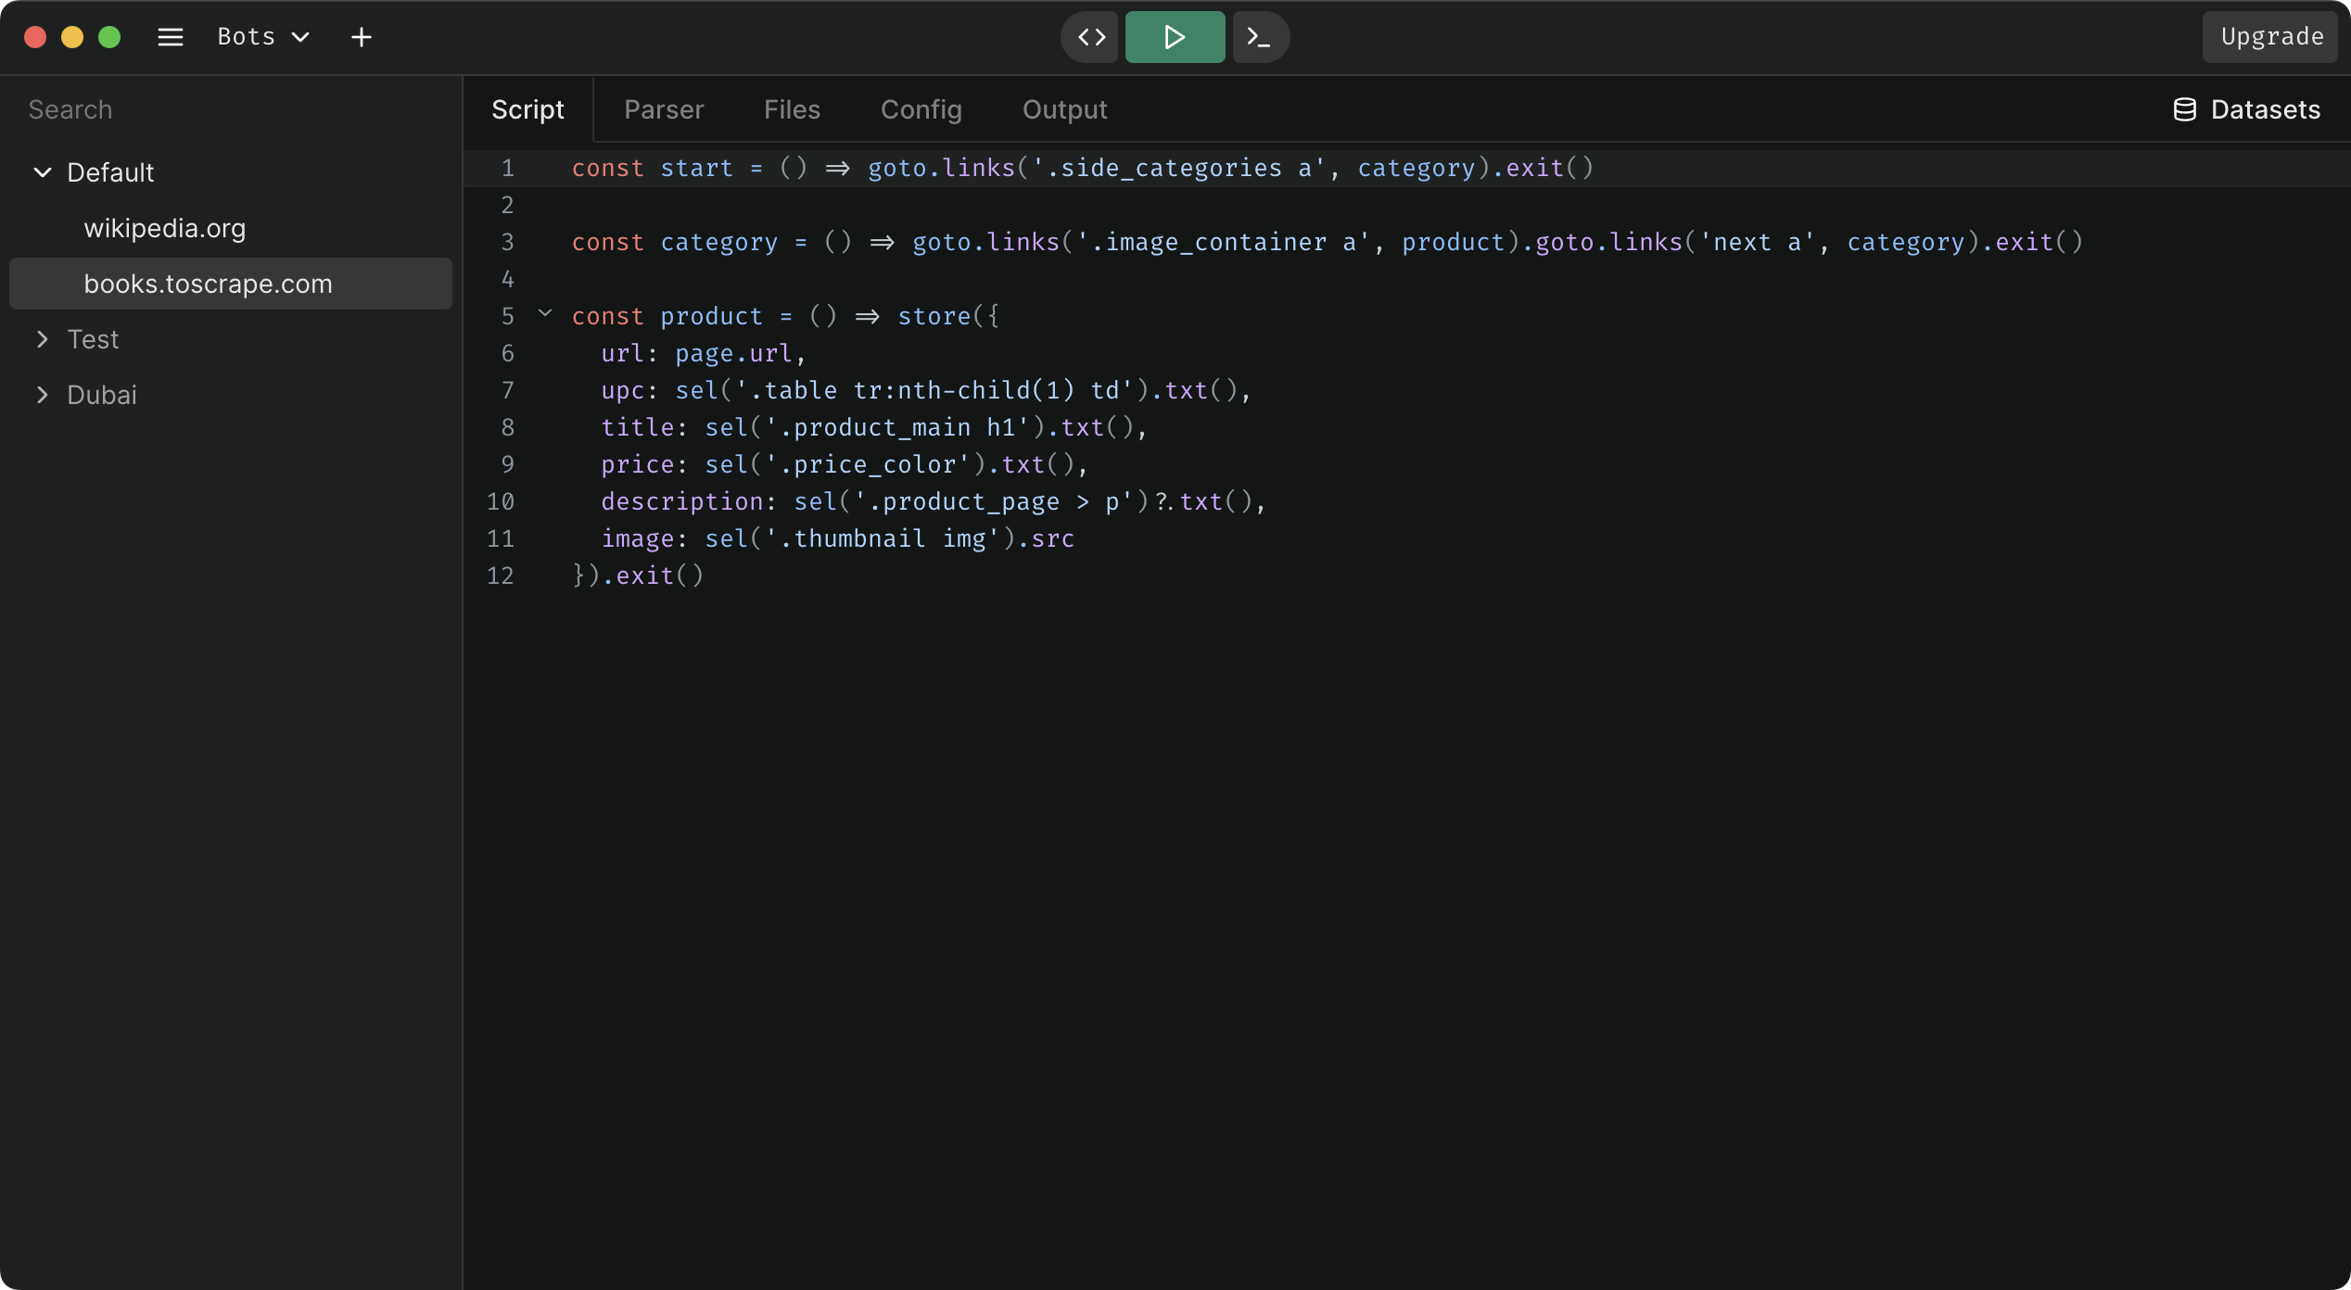This screenshot has width=2351, height=1290.
Task: Select the books.toscrape.com bot
Action: click(x=231, y=284)
